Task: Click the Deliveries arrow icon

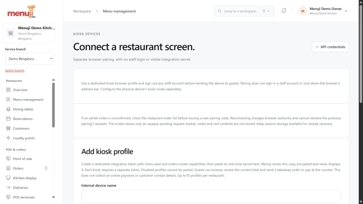Action: 8,187
